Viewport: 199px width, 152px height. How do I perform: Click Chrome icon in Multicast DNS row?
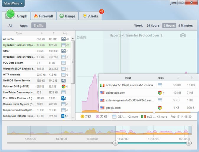click(x=63, y=86)
